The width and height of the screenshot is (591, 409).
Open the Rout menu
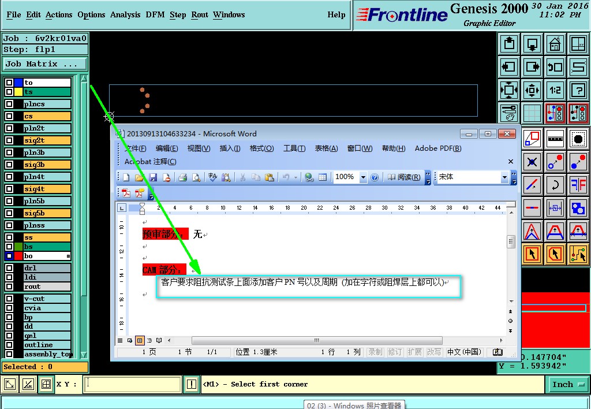(x=199, y=14)
